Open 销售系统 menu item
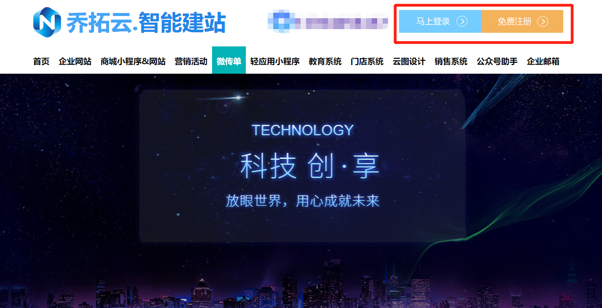This screenshot has height=308, width=602. click(451, 61)
